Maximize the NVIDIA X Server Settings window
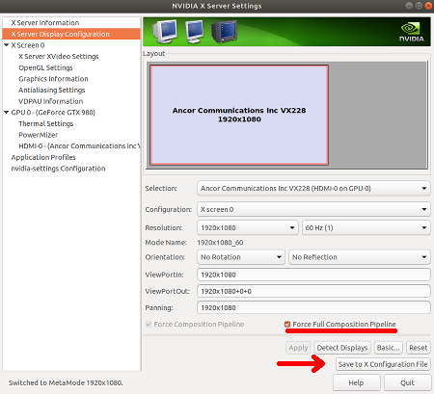The width and height of the screenshot is (434, 394). 419,6
